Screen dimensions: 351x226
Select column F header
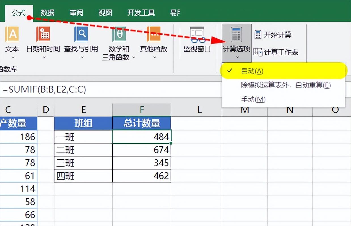coord(142,110)
